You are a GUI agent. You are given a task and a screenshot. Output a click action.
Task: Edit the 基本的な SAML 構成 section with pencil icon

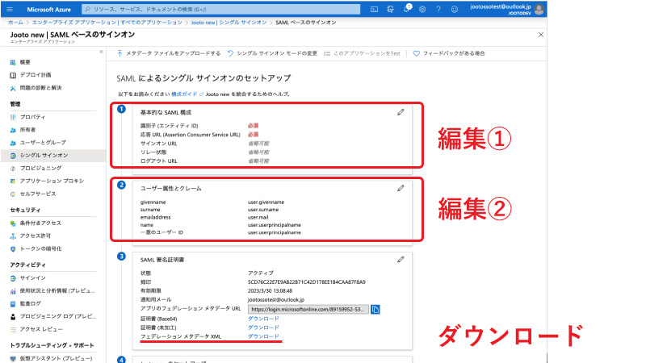pos(401,112)
